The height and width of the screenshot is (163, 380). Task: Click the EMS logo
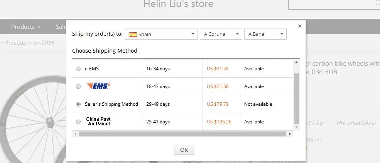[x=98, y=86]
